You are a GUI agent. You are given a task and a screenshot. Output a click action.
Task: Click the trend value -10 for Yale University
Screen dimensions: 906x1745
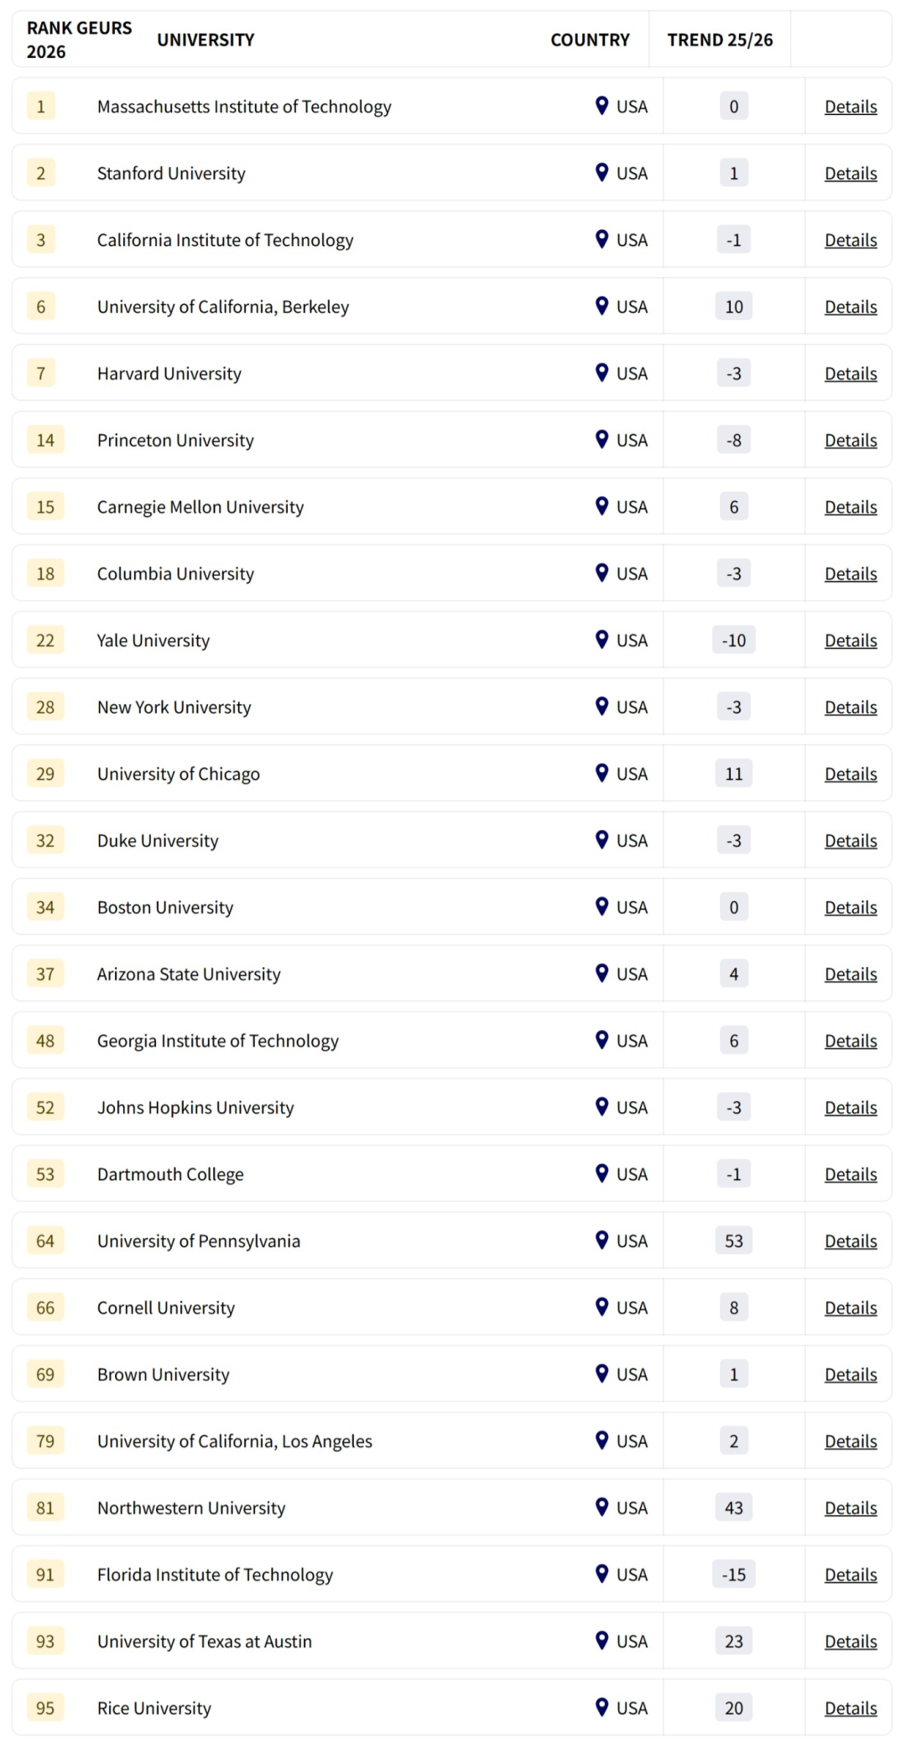(733, 640)
